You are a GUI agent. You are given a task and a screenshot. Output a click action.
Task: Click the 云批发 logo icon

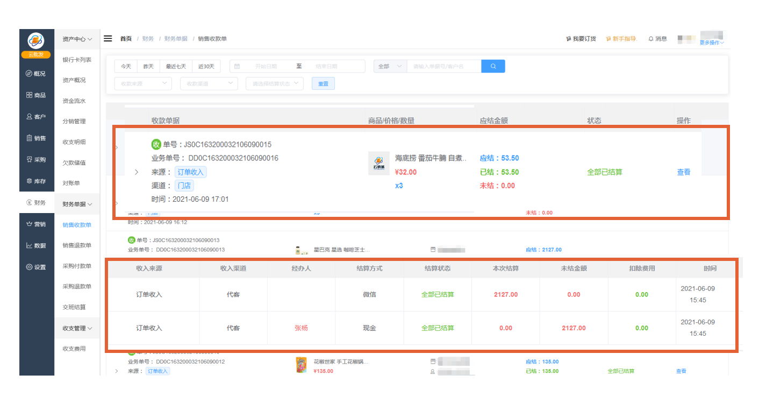pos(36,41)
